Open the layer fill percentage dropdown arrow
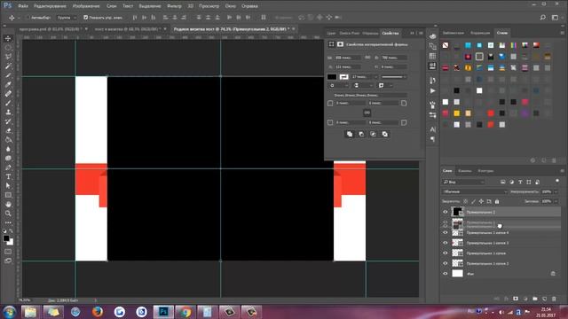The height and width of the screenshot is (319, 568). pyautogui.click(x=556, y=201)
